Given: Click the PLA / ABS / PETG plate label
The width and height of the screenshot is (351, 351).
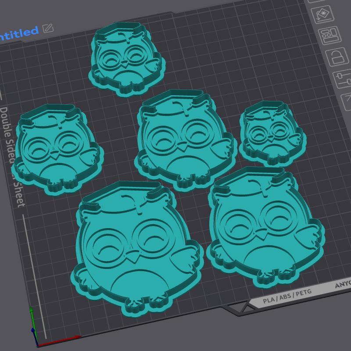Looking at the screenshot, I should 287,296.
